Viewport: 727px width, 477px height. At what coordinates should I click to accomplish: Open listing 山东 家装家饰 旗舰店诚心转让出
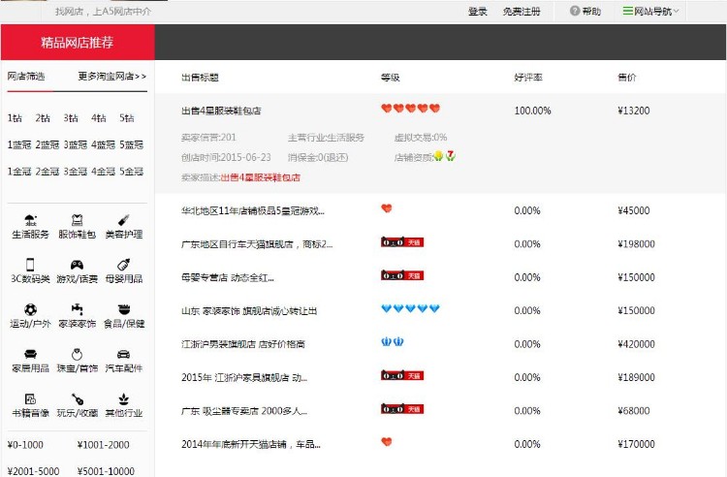[249, 310]
